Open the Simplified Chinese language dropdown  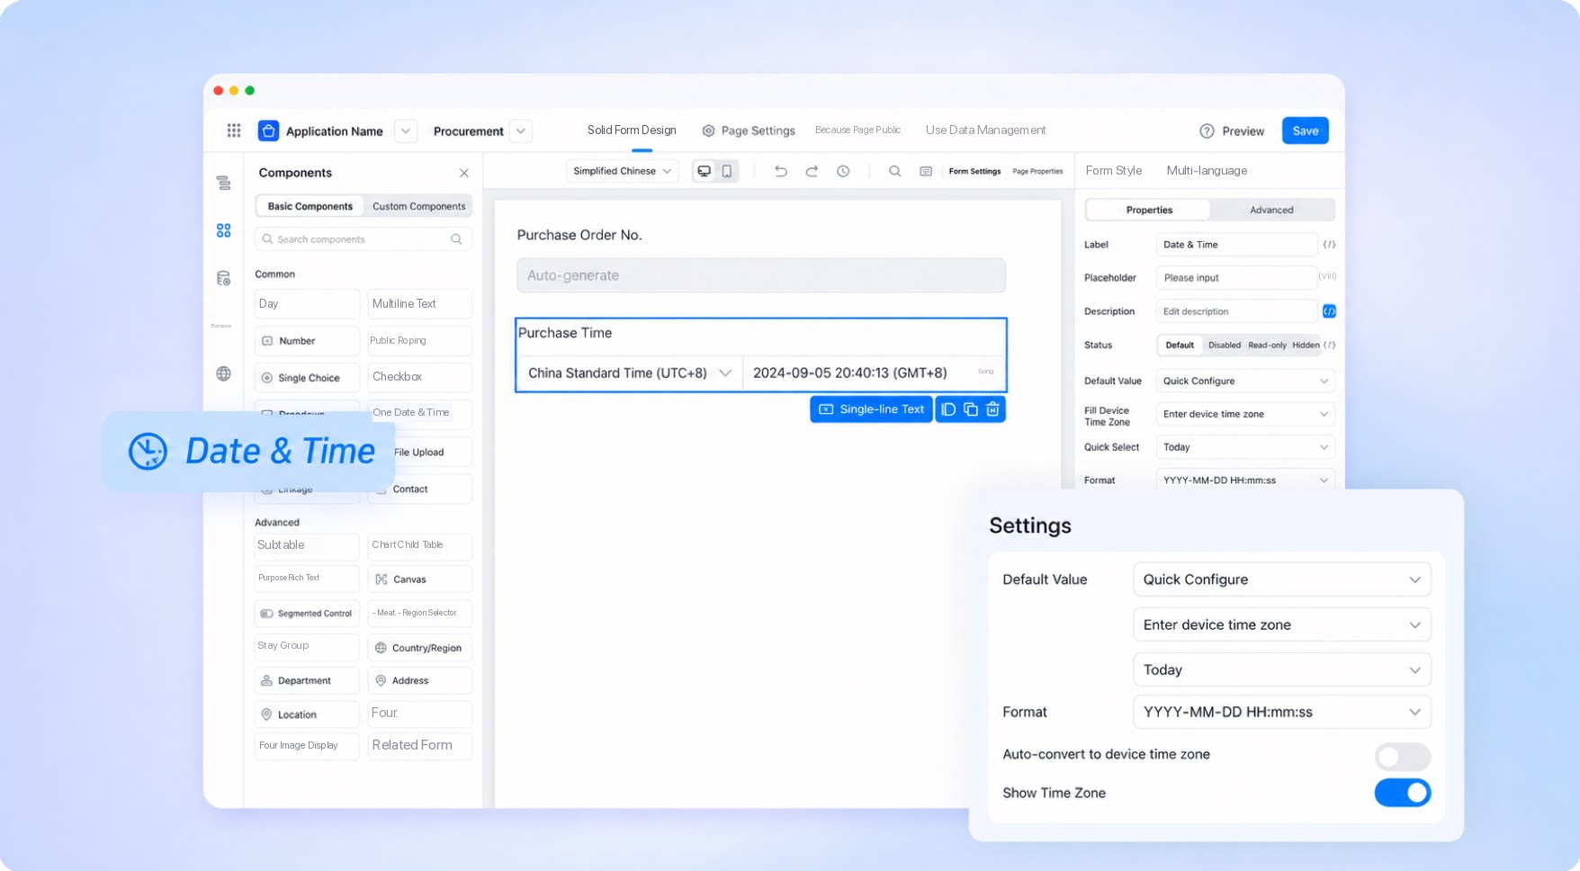(x=622, y=171)
